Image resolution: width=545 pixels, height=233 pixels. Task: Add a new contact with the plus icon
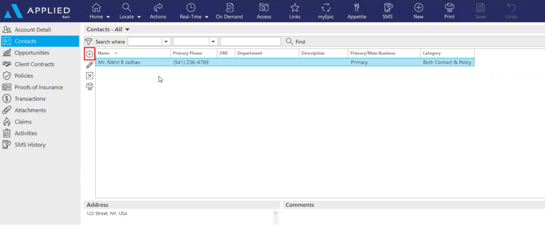(x=89, y=54)
